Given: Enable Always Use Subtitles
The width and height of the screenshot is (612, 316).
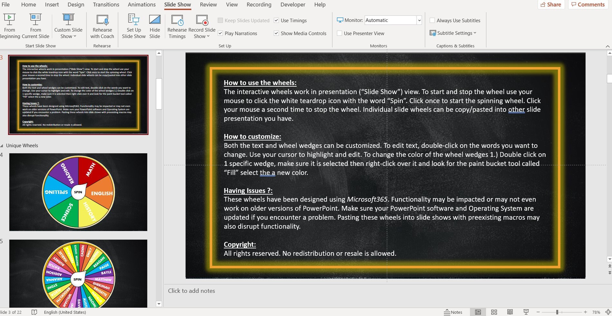Looking at the screenshot, I should click(432, 20).
